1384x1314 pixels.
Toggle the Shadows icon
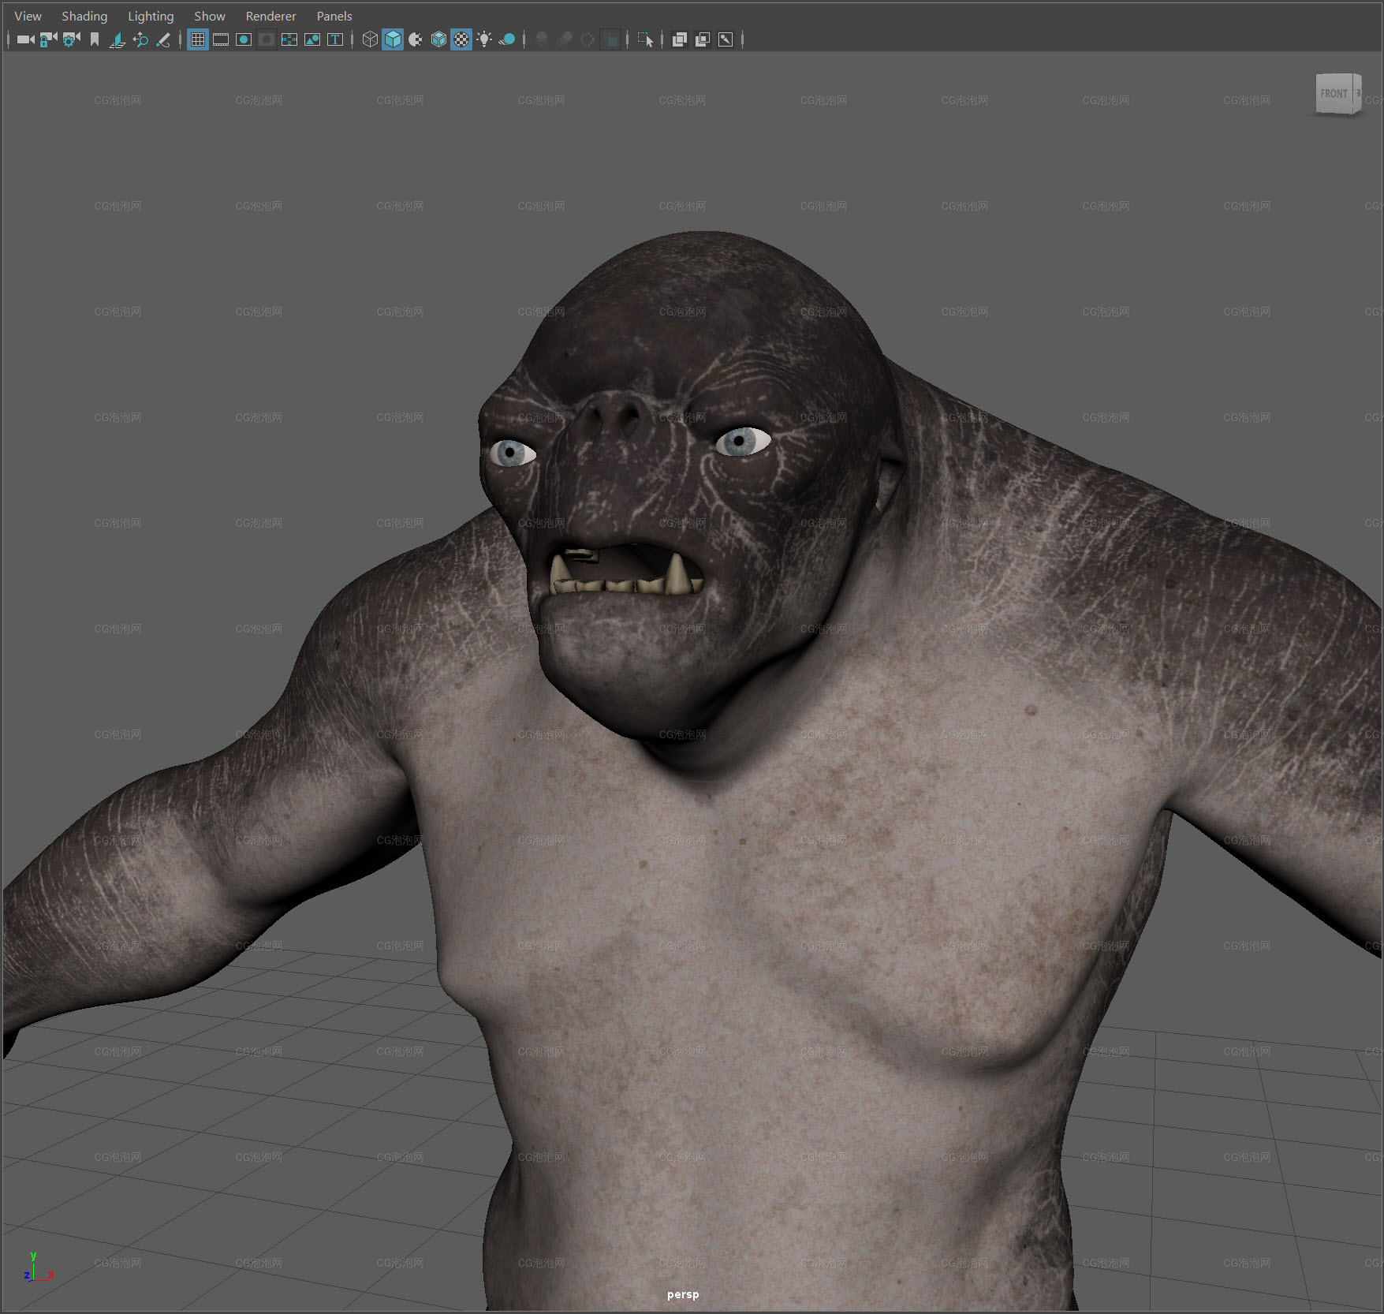point(507,39)
